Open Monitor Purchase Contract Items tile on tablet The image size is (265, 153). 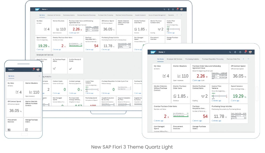pos(200,94)
